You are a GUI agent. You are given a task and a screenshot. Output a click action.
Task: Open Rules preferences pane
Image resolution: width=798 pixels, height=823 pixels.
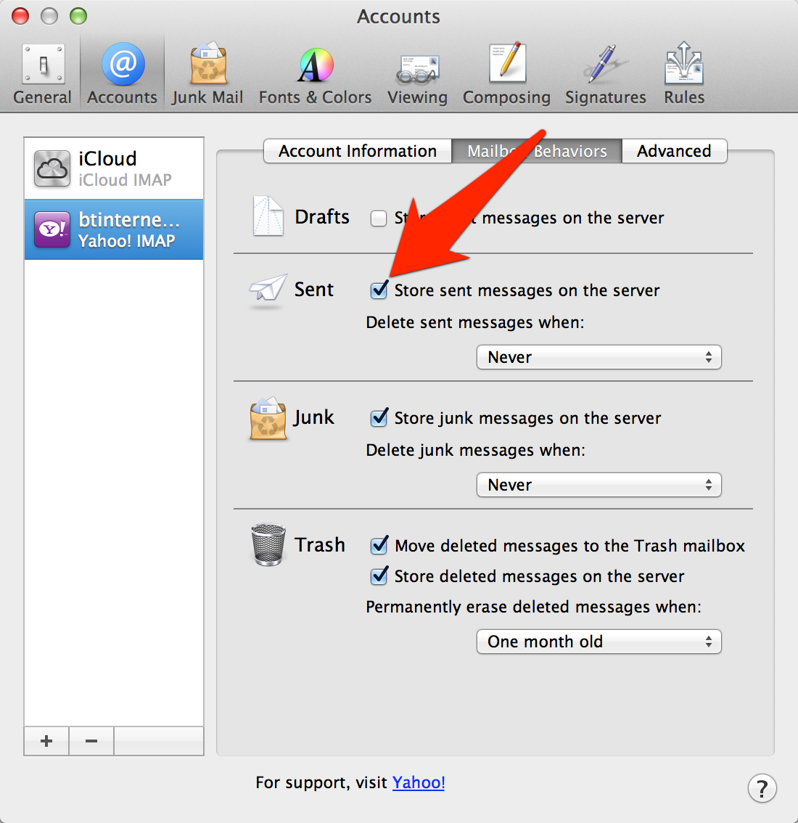684,74
